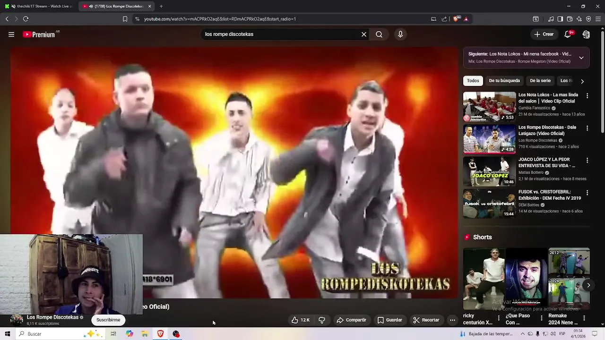The image size is (605, 340).
Task: Open File Explorer from taskbar
Action: pos(145,334)
